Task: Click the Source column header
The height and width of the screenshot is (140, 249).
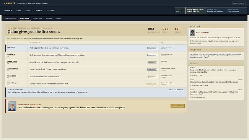Action: 160,43
